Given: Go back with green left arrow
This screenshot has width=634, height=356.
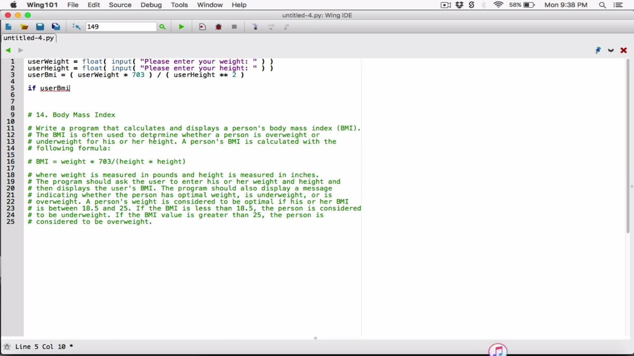Looking at the screenshot, I should click(8, 50).
